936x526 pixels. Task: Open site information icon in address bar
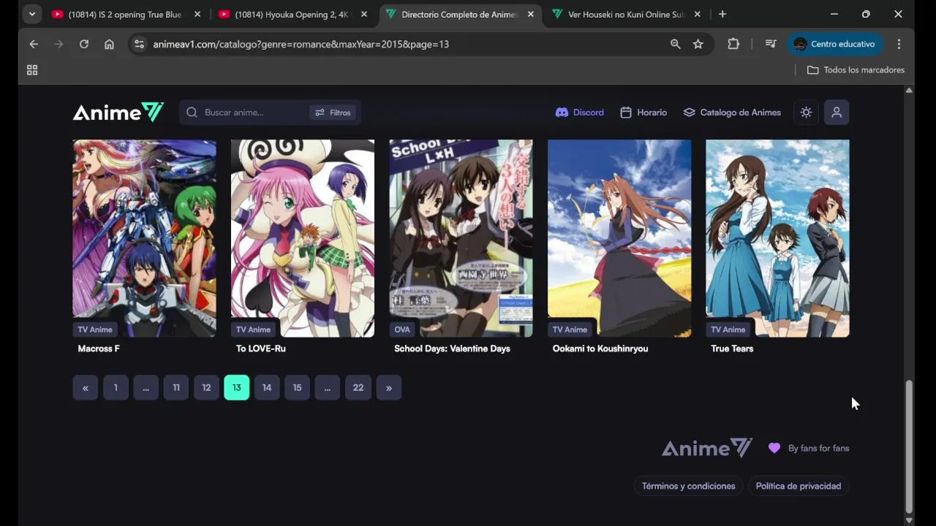[139, 44]
